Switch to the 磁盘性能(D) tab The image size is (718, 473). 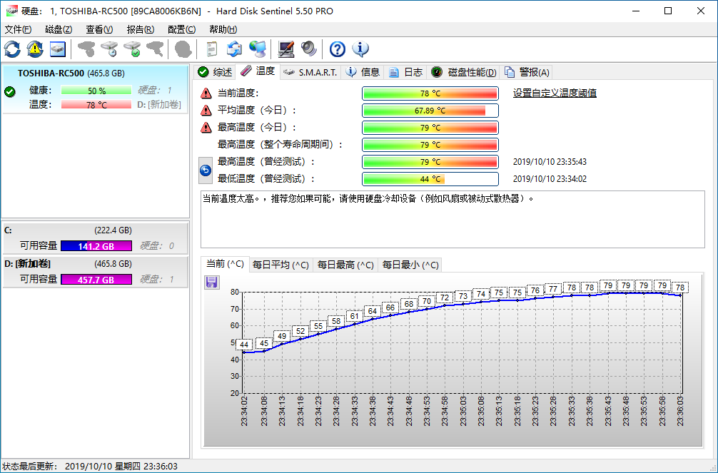(x=464, y=72)
